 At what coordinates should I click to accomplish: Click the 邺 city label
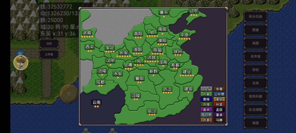(152, 32)
